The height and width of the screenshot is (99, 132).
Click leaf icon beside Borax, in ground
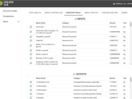pos(31,54)
